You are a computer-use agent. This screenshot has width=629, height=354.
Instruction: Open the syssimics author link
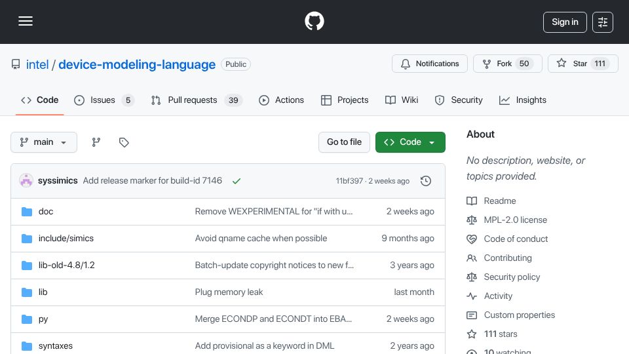(x=58, y=181)
